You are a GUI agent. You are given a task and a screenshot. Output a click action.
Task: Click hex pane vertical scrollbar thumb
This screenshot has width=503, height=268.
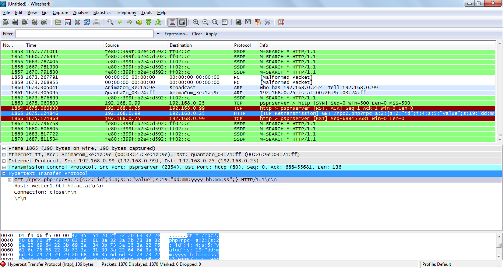(x=499, y=246)
